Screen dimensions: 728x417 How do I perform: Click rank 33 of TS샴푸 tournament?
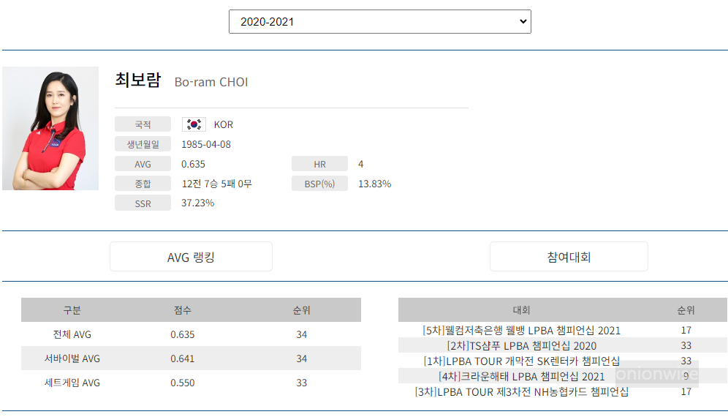pyautogui.click(x=686, y=345)
